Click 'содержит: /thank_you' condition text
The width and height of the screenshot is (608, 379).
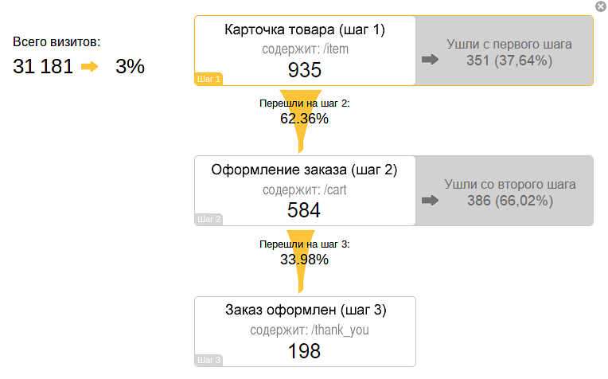310,330
